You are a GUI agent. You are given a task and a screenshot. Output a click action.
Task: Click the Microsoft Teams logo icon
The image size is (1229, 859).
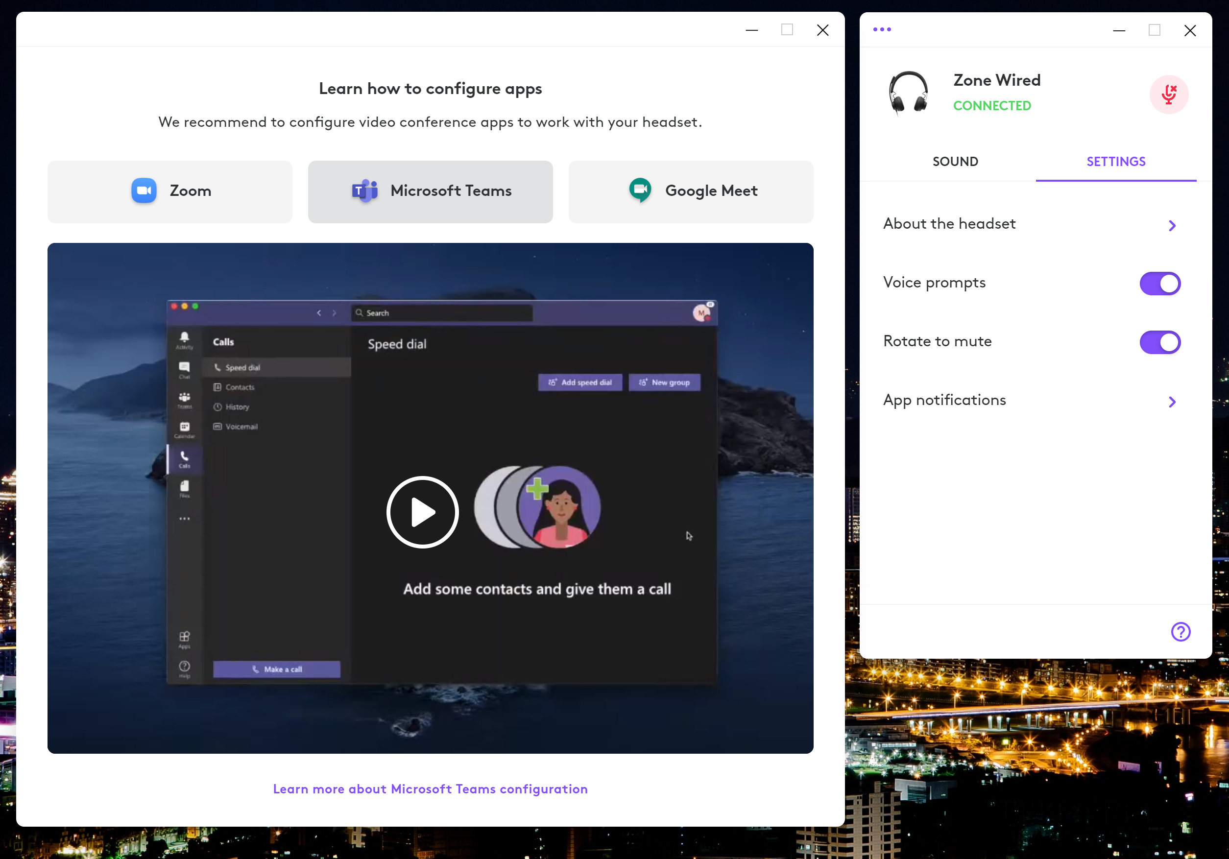tap(364, 191)
